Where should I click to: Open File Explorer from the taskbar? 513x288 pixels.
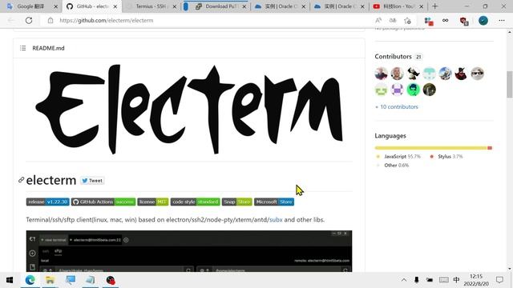pyautogui.click(x=50, y=280)
